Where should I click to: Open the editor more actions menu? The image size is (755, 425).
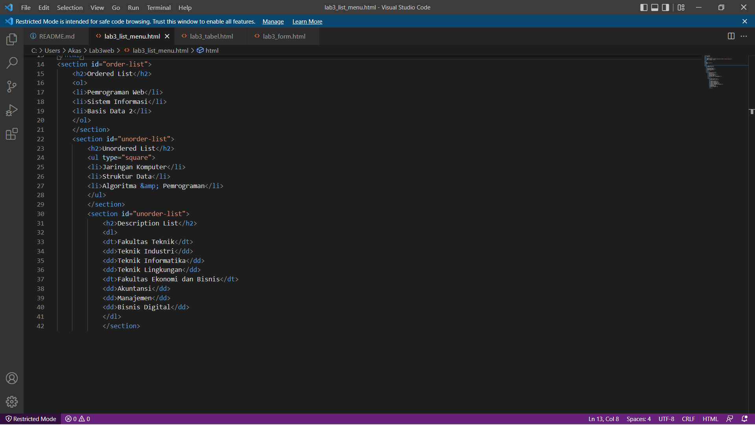tap(744, 36)
